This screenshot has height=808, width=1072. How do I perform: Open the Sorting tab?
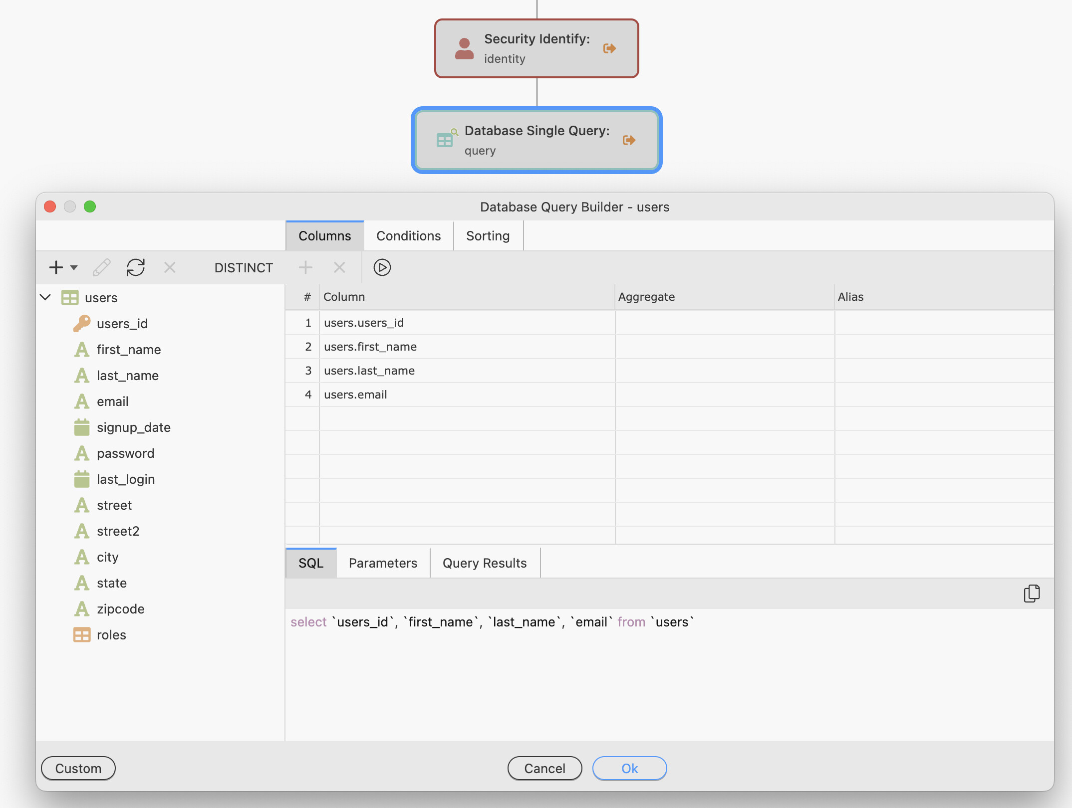(488, 236)
